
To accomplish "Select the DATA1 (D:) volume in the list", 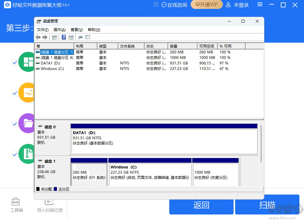I will click(51, 63).
